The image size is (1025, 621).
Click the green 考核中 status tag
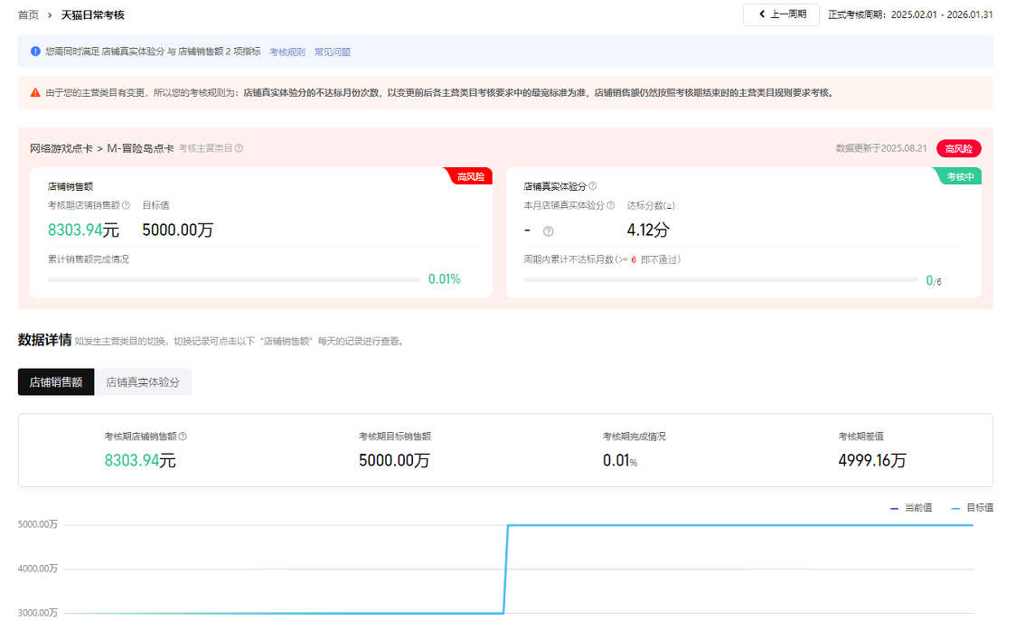tap(959, 177)
